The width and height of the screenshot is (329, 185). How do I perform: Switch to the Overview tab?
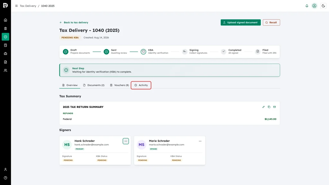(x=70, y=85)
